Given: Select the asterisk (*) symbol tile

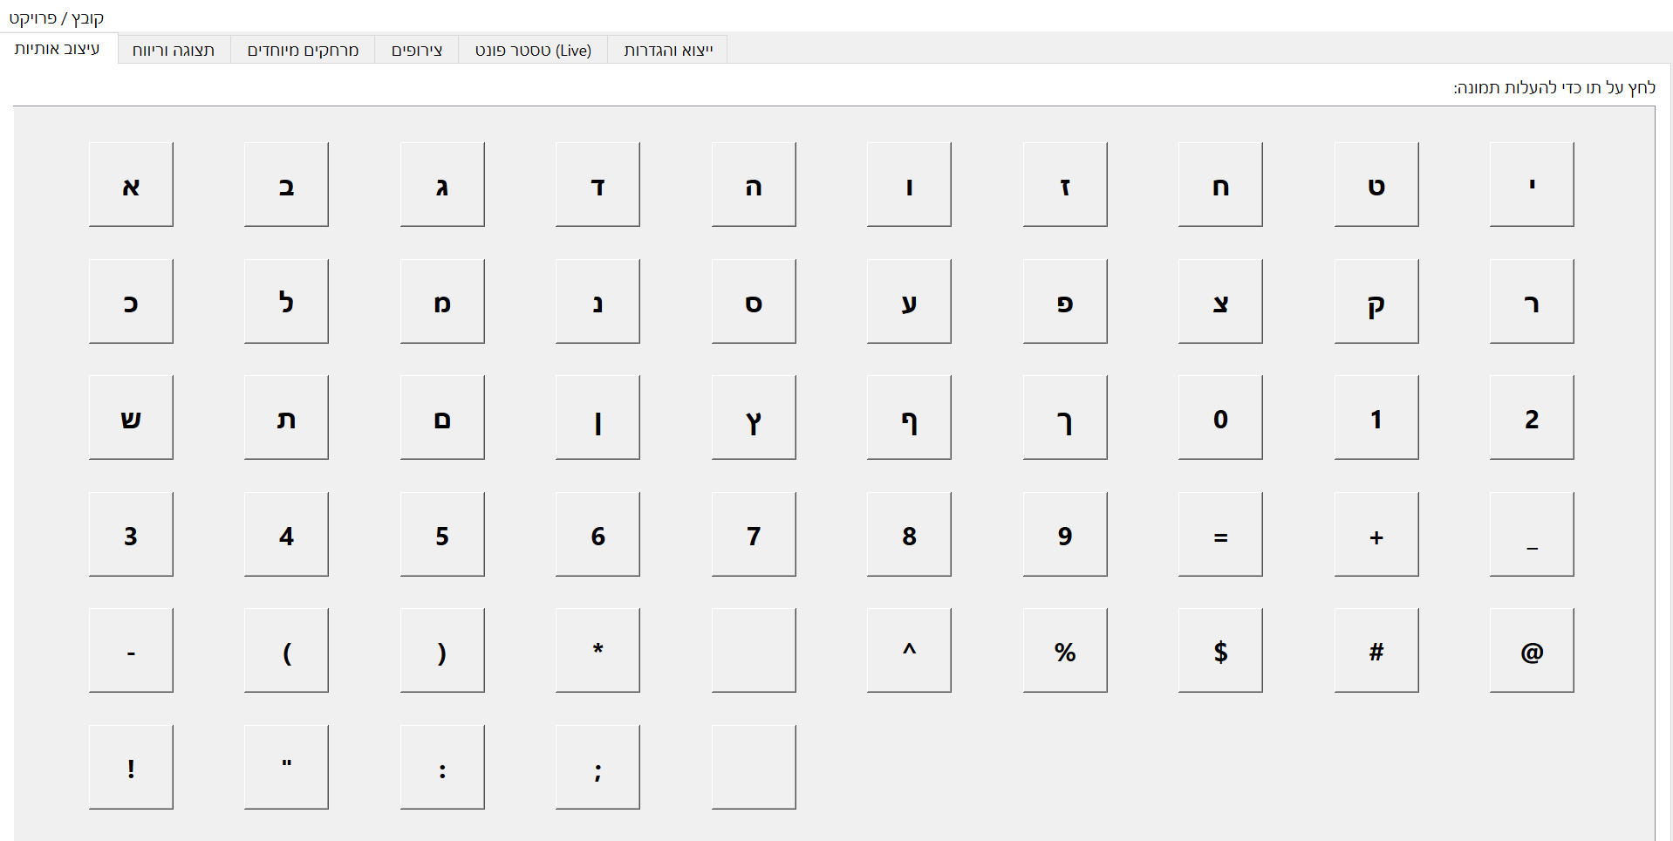Looking at the screenshot, I should coord(597,651).
